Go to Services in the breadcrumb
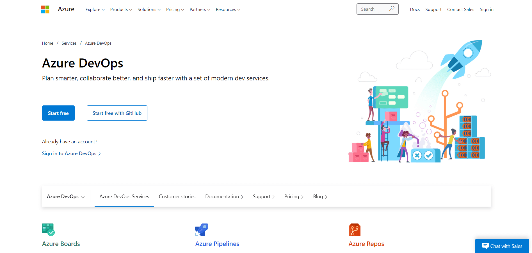The image size is (532, 253). 69,43
